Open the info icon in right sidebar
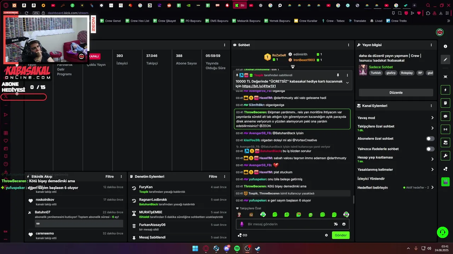The width and height of the screenshot is (453, 254). 445,47
